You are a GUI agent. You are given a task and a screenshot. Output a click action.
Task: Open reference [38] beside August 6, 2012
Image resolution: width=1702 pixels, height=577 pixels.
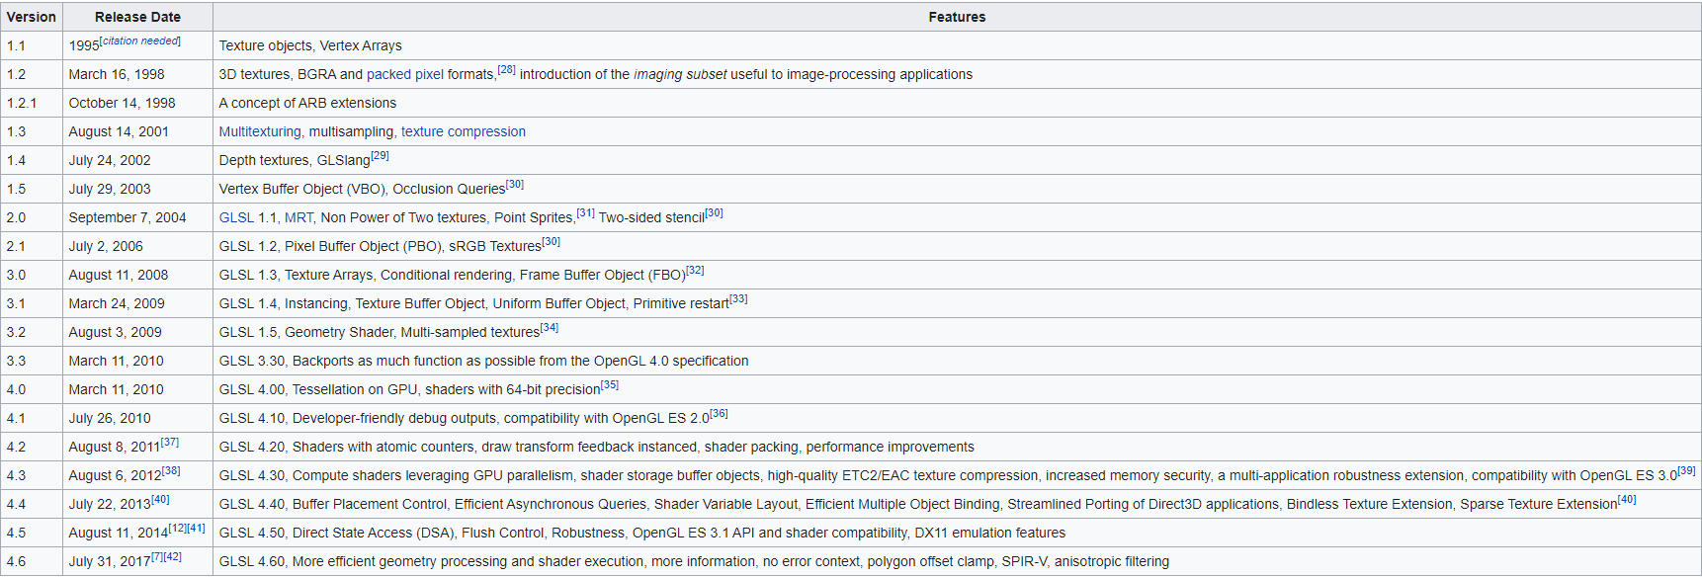pyautogui.click(x=171, y=471)
